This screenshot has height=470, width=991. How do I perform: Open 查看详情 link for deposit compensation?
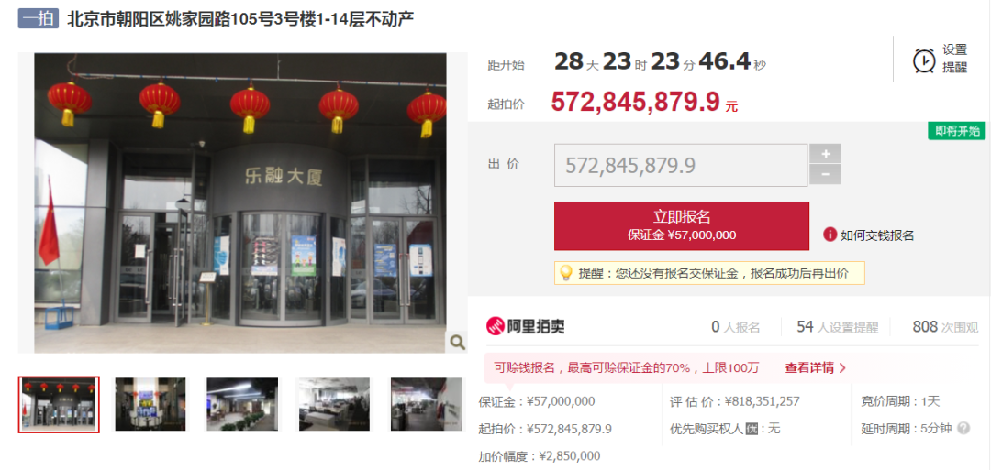(816, 367)
